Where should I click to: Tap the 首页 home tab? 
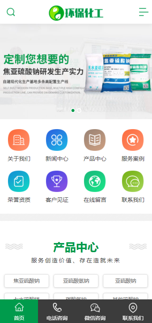pyautogui.click(x=19, y=311)
